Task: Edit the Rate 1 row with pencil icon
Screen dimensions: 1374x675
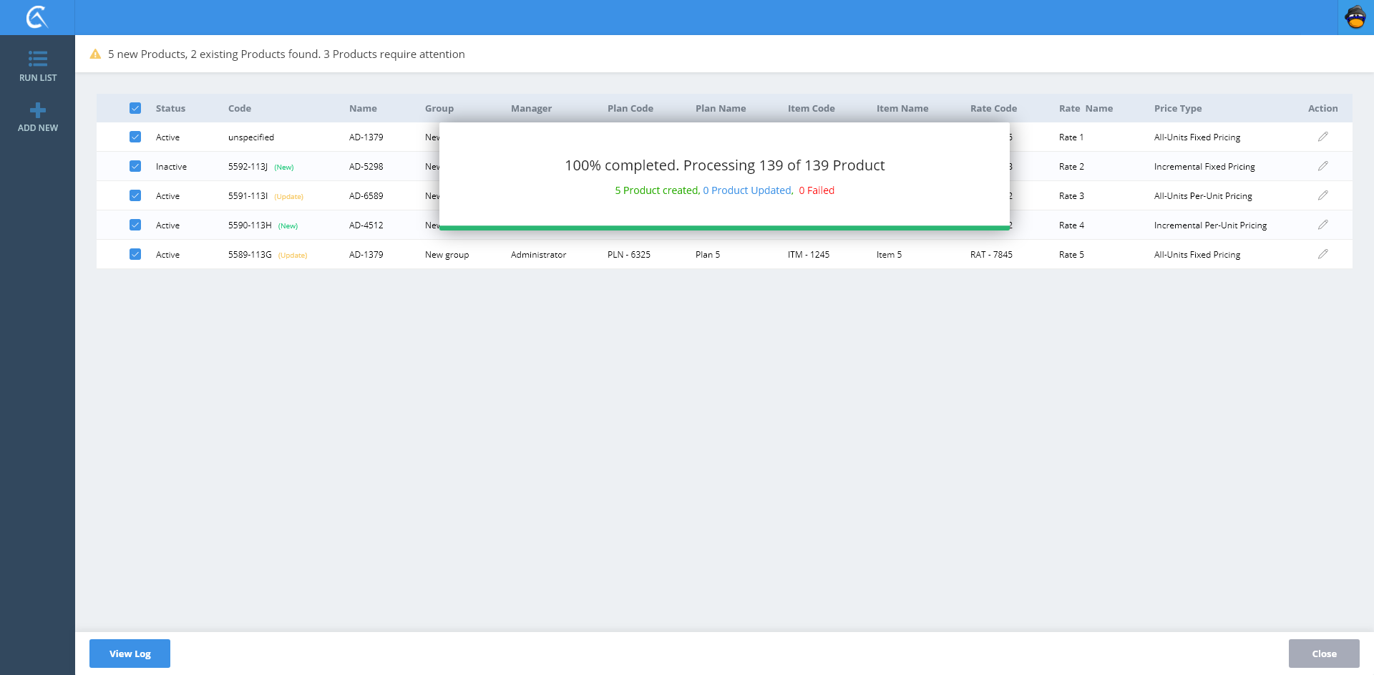Action: click(x=1322, y=137)
